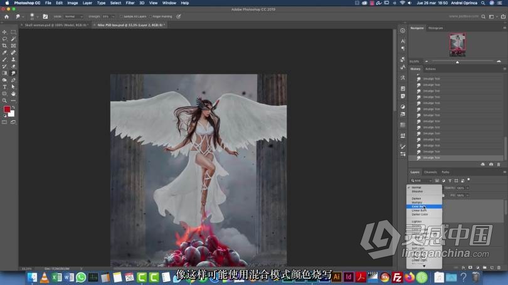The height and width of the screenshot is (285, 508).
Task: Swap foreground and background colors
Action: [x=13, y=107]
